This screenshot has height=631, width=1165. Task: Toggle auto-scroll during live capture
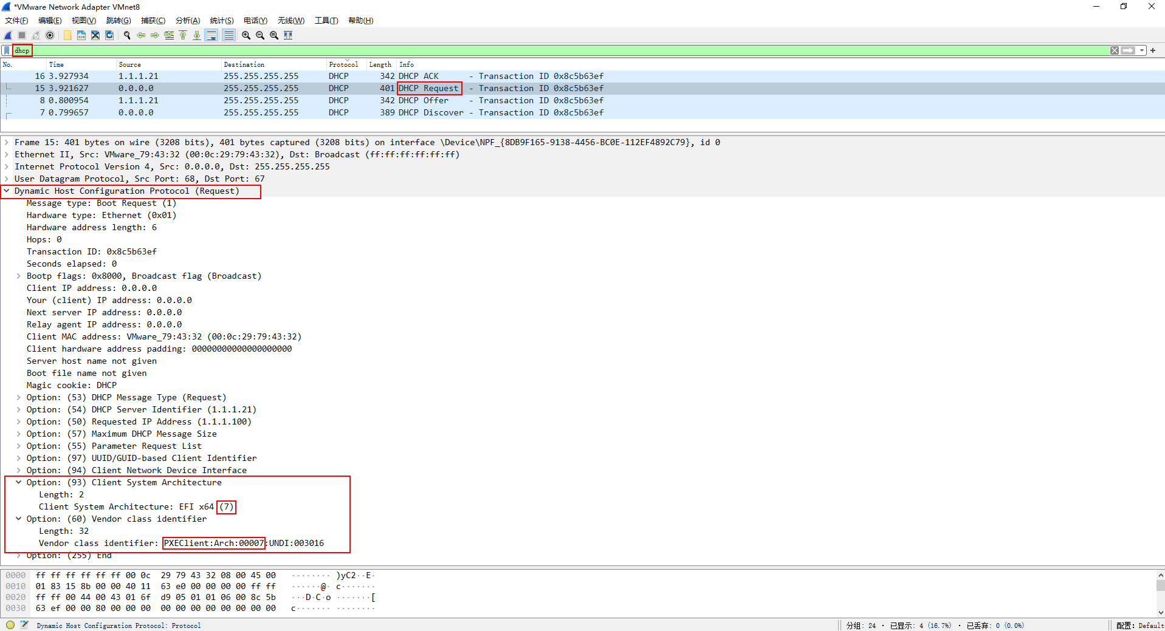point(211,35)
